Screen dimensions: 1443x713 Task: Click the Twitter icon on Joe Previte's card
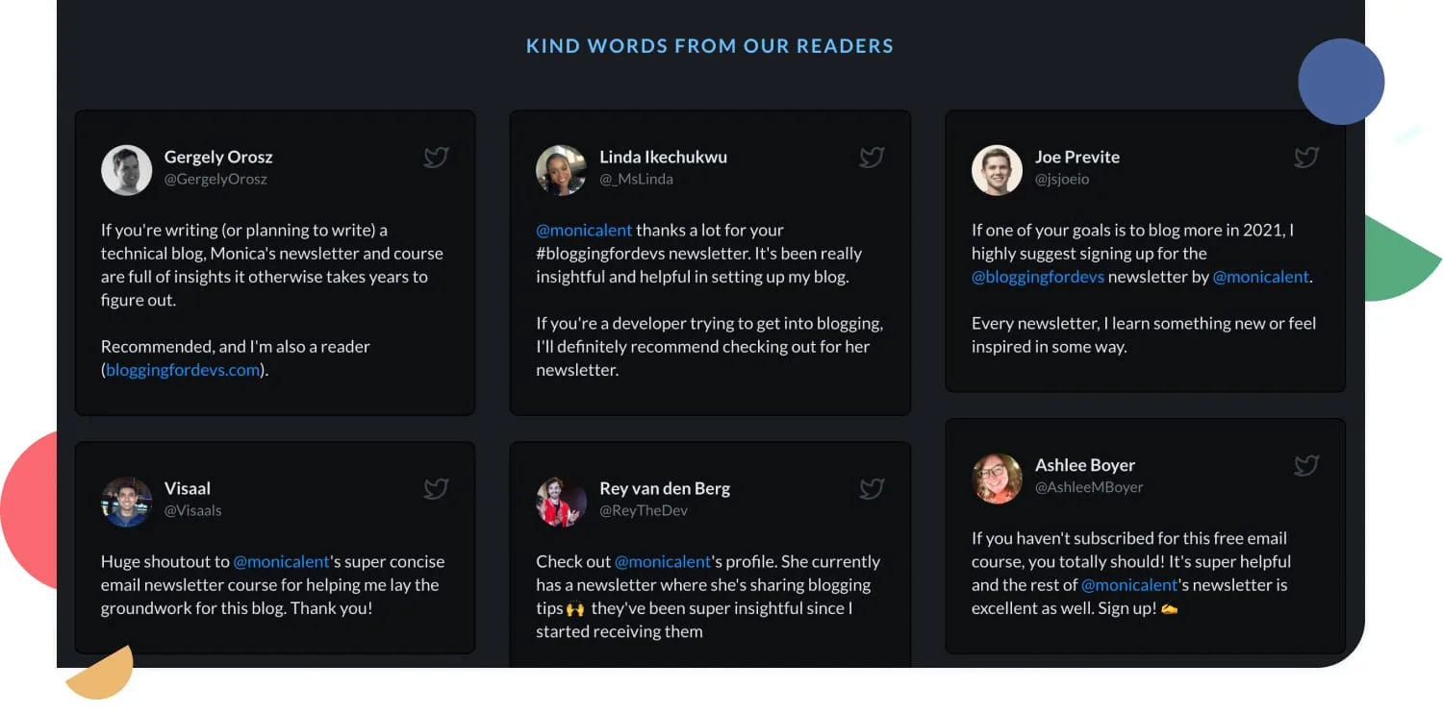coord(1306,158)
